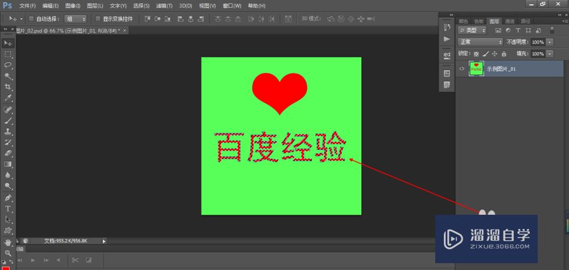Click the 示例图片_01 layer thumbnail
This screenshot has width=569, height=270.
click(476, 68)
